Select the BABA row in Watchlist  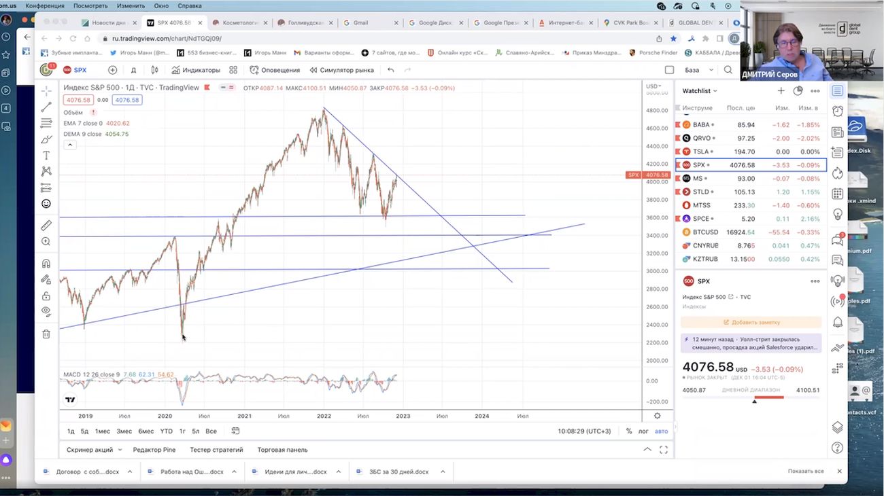[x=751, y=125]
